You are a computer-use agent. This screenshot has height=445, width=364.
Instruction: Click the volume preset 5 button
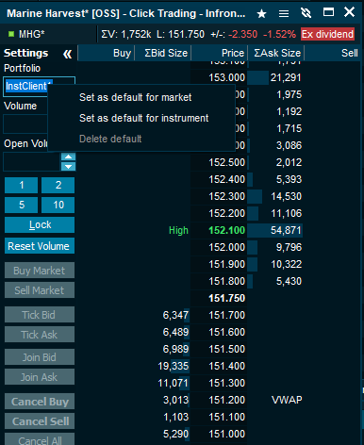(22, 205)
